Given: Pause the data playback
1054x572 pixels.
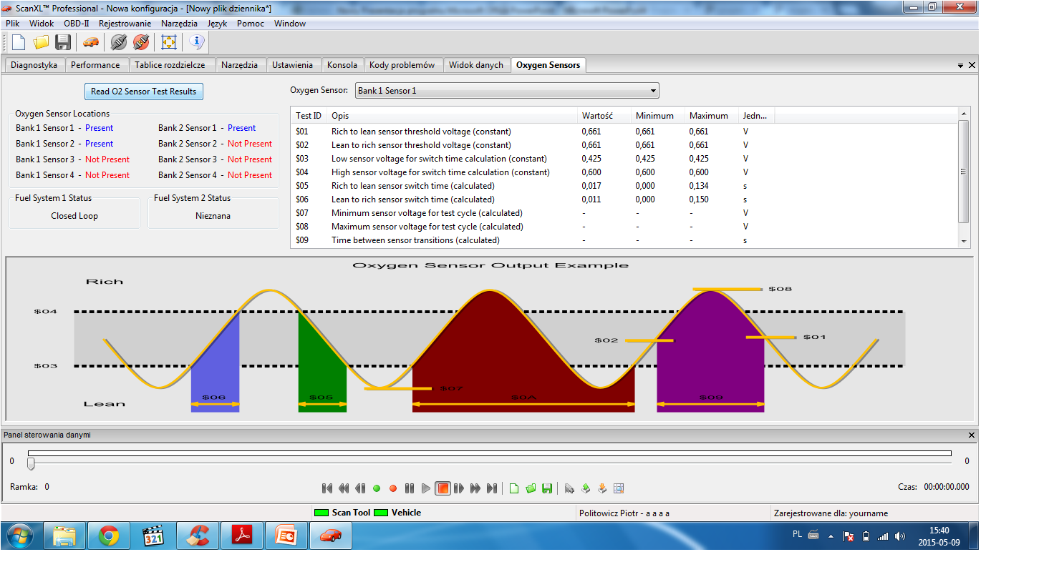Looking at the screenshot, I should 410,488.
